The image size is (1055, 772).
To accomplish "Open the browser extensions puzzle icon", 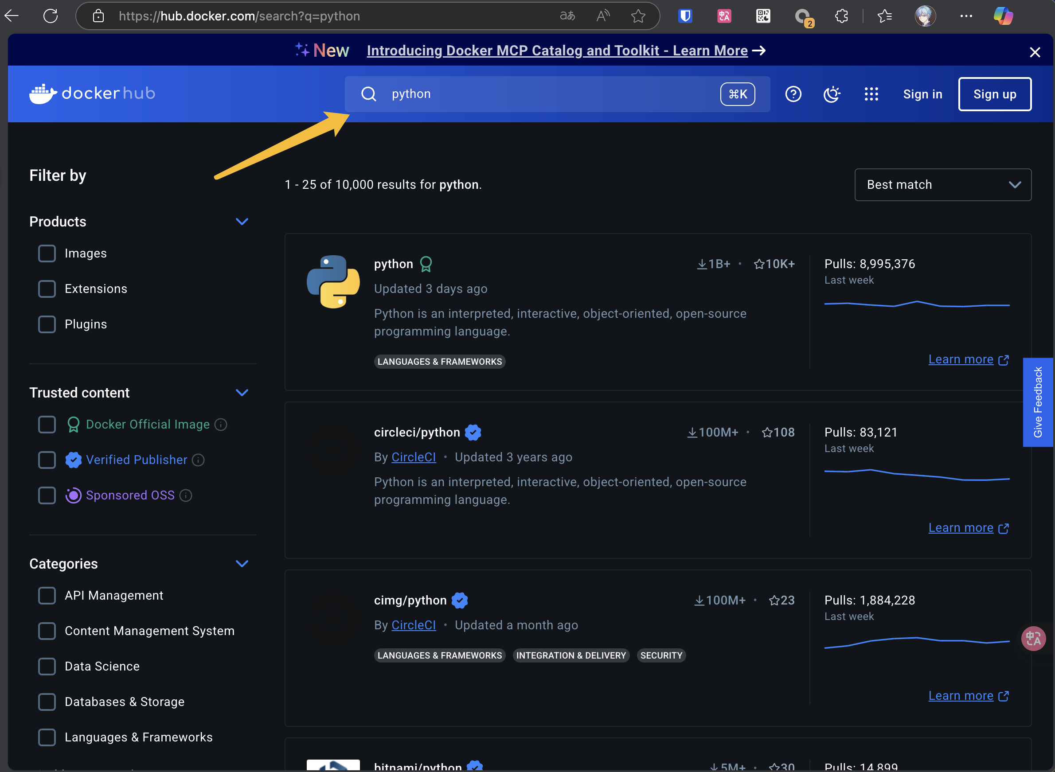I will tap(841, 16).
